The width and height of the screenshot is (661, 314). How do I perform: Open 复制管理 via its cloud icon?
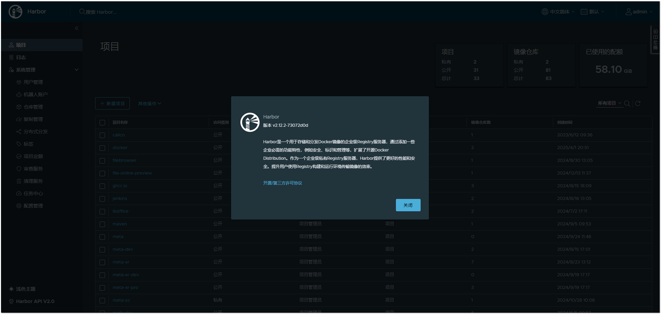click(x=19, y=119)
